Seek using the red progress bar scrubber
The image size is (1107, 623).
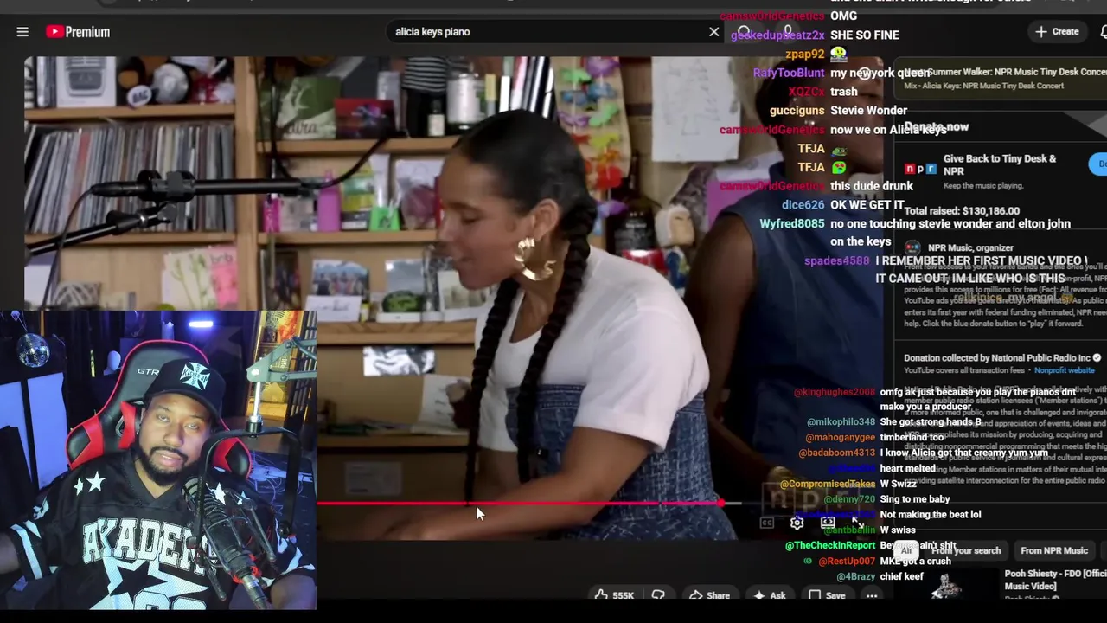point(720,503)
